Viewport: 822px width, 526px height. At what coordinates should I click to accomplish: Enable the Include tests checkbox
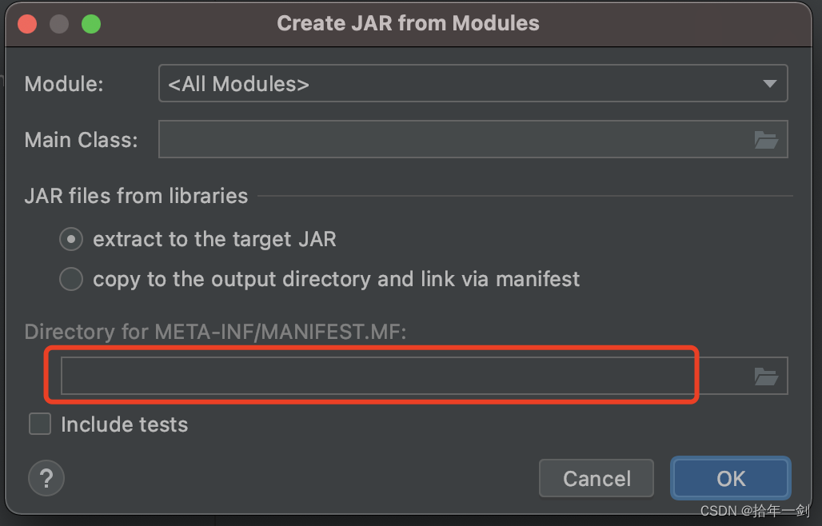tap(39, 424)
